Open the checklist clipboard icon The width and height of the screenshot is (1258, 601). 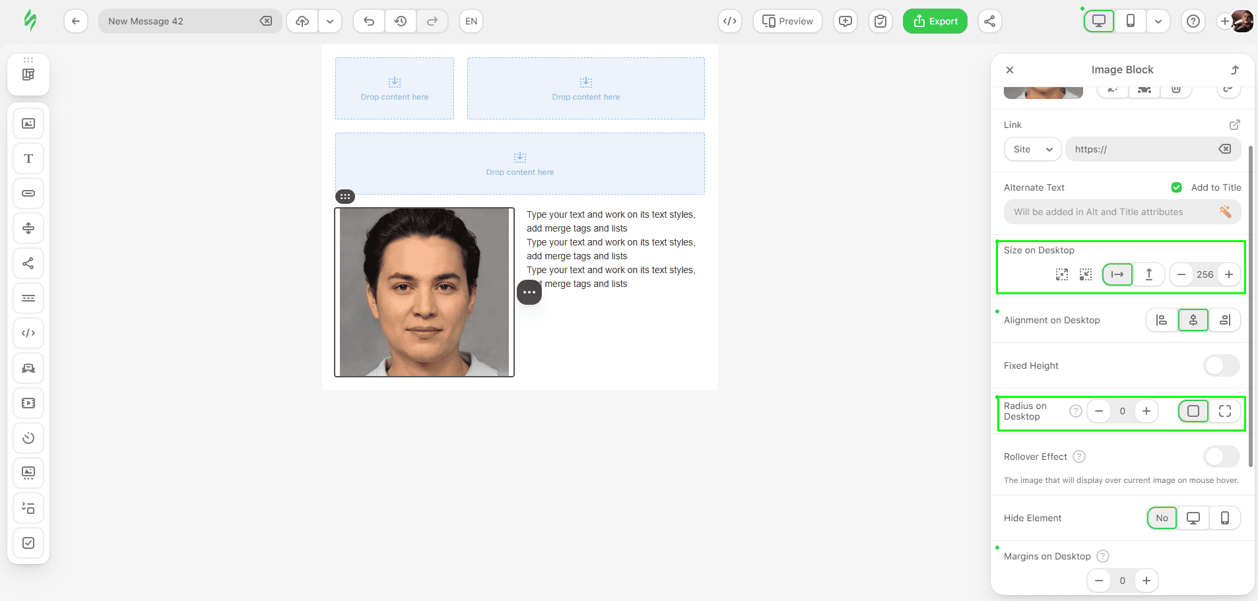[x=880, y=21]
